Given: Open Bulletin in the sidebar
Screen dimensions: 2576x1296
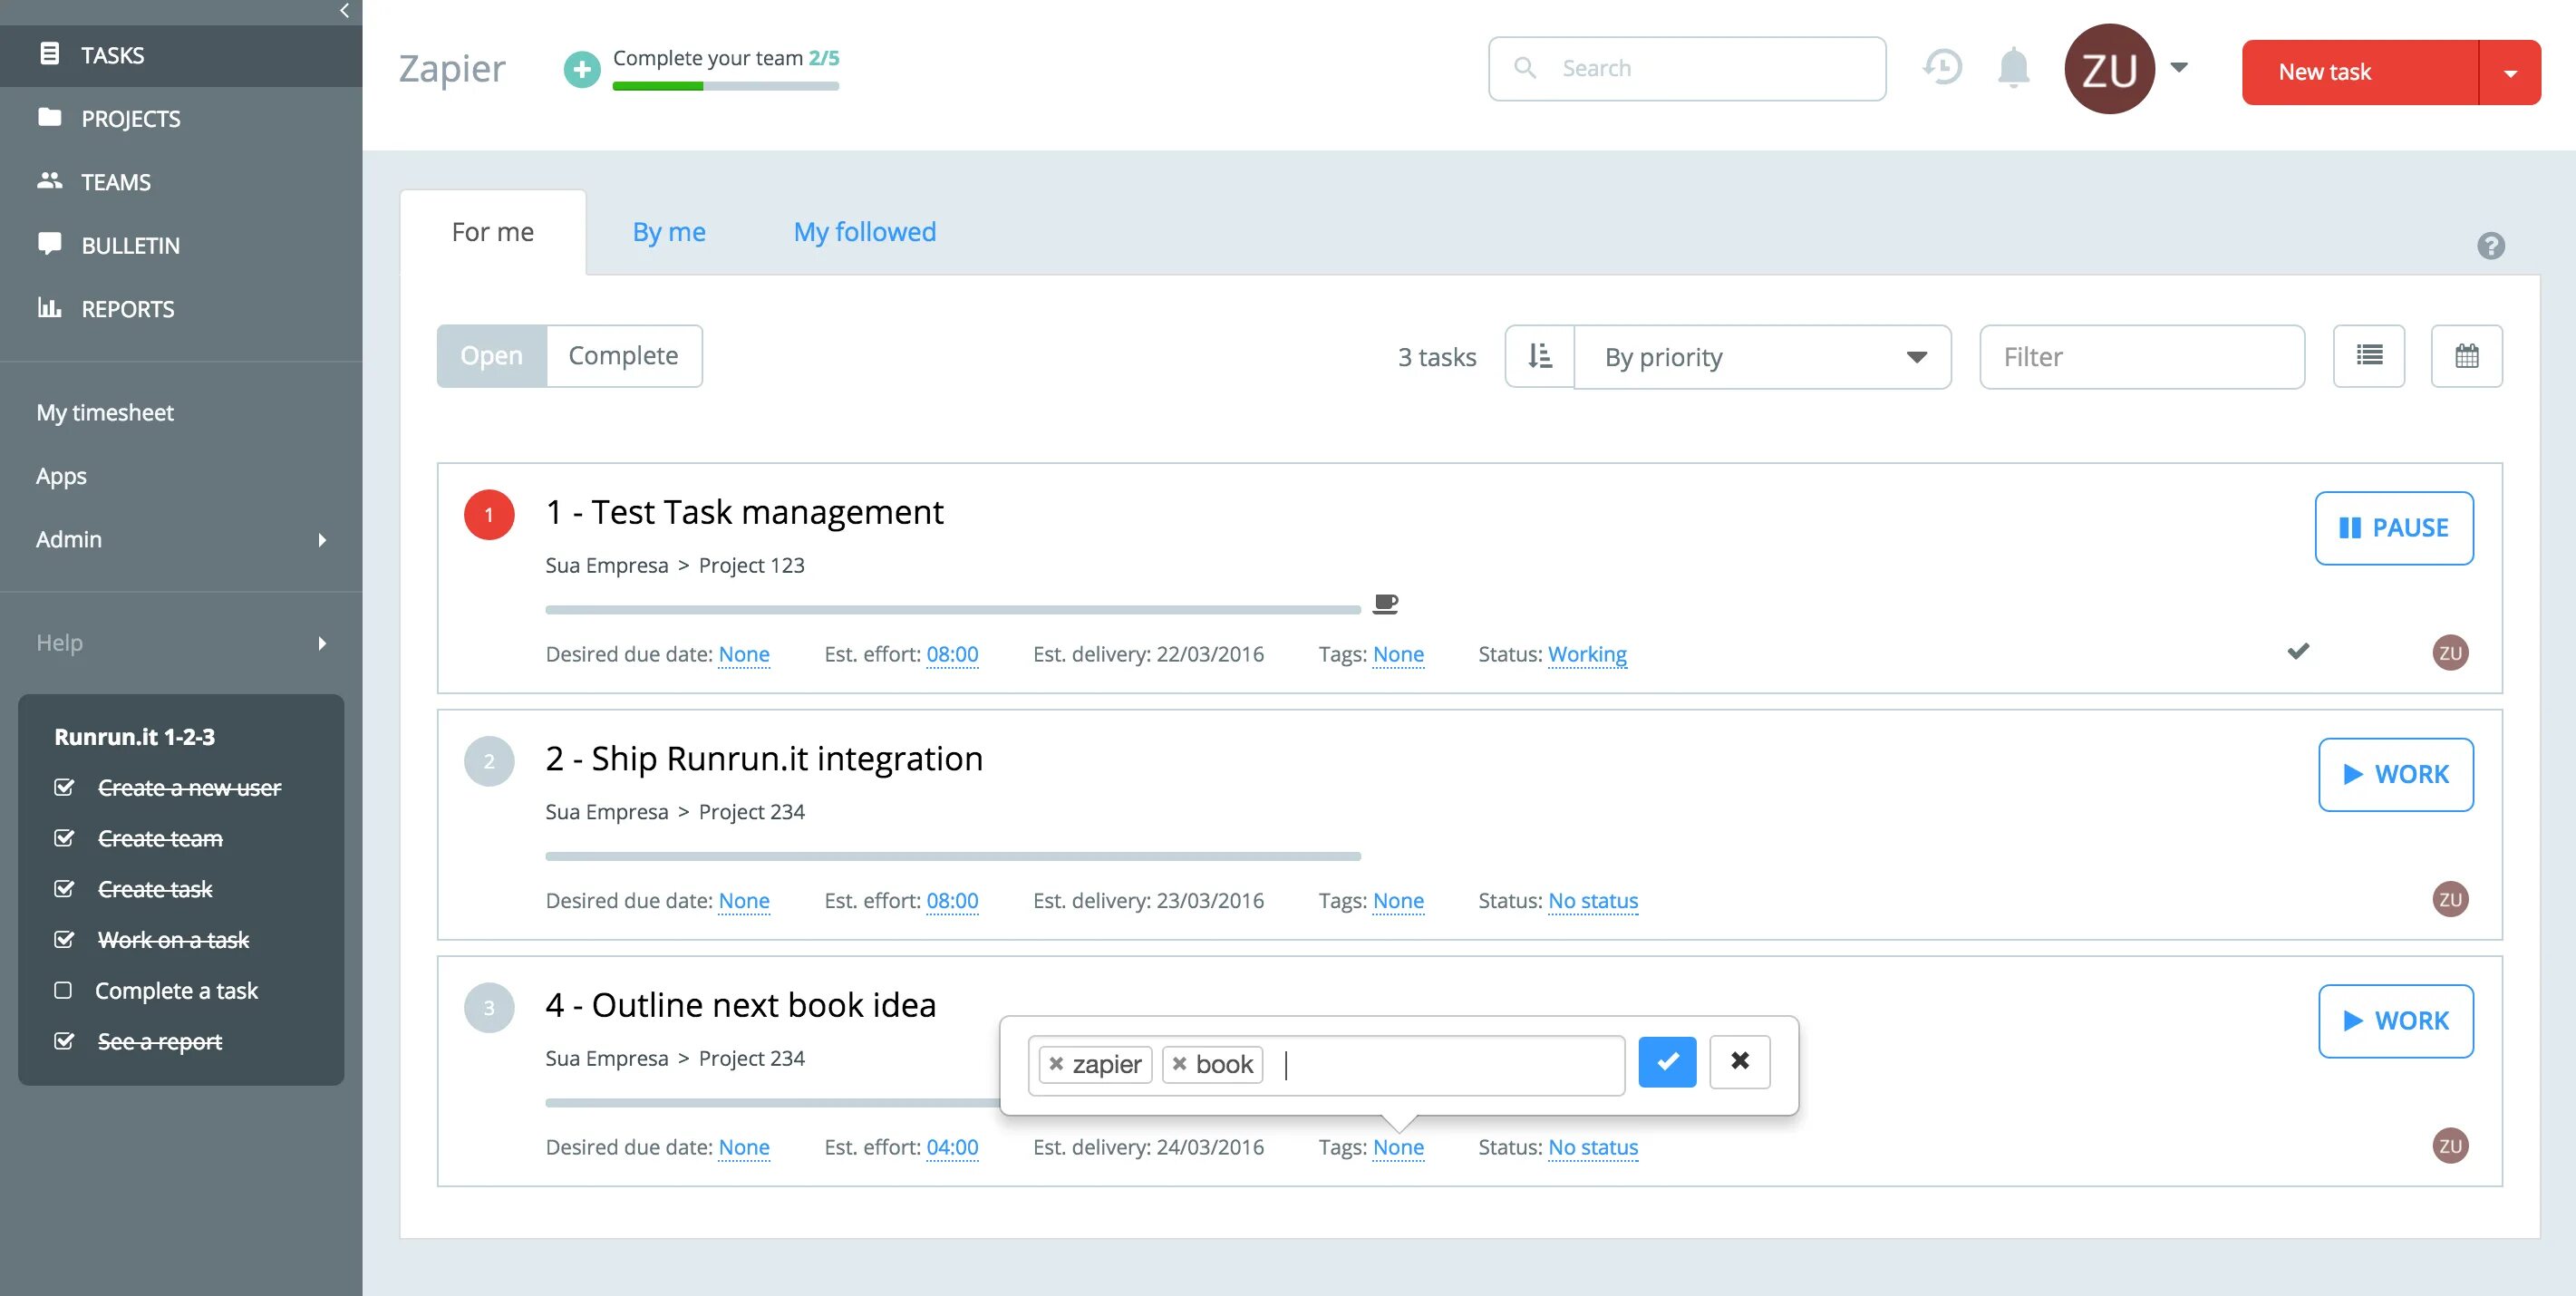Looking at the screenshot, I should [x=181, y=245].
